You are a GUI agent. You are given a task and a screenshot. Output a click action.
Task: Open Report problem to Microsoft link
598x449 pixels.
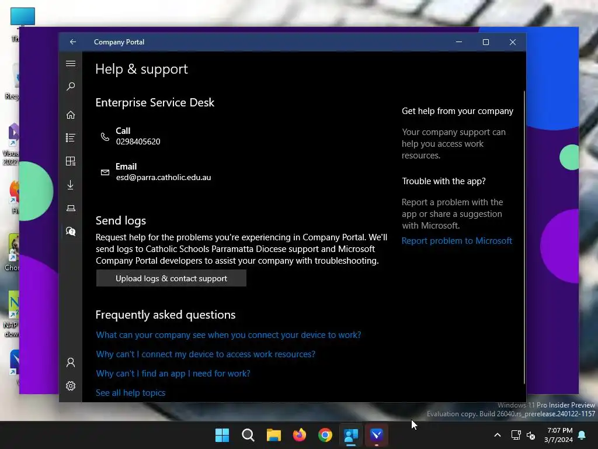point(457,241)
